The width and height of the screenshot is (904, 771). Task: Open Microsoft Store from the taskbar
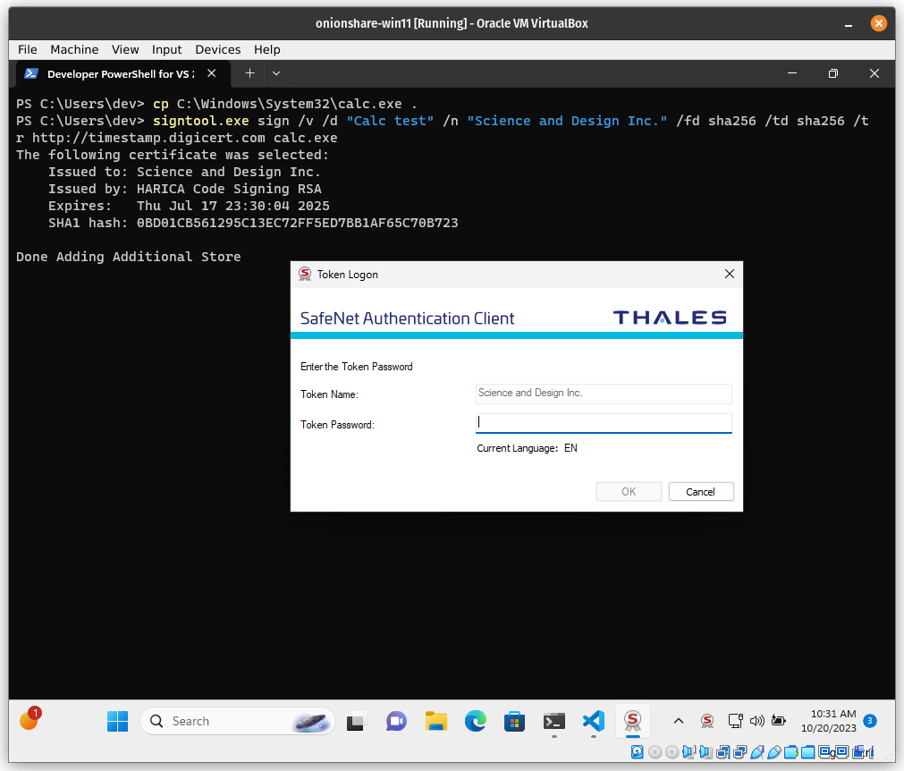514,722
